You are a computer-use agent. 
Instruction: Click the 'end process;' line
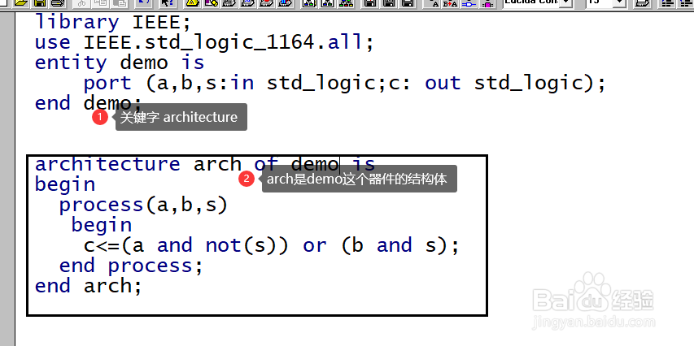click(131, 266)
